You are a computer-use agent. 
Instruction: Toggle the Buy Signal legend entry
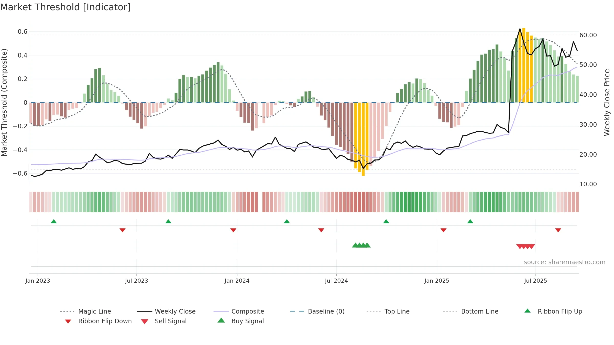click(x=240, y=321)
